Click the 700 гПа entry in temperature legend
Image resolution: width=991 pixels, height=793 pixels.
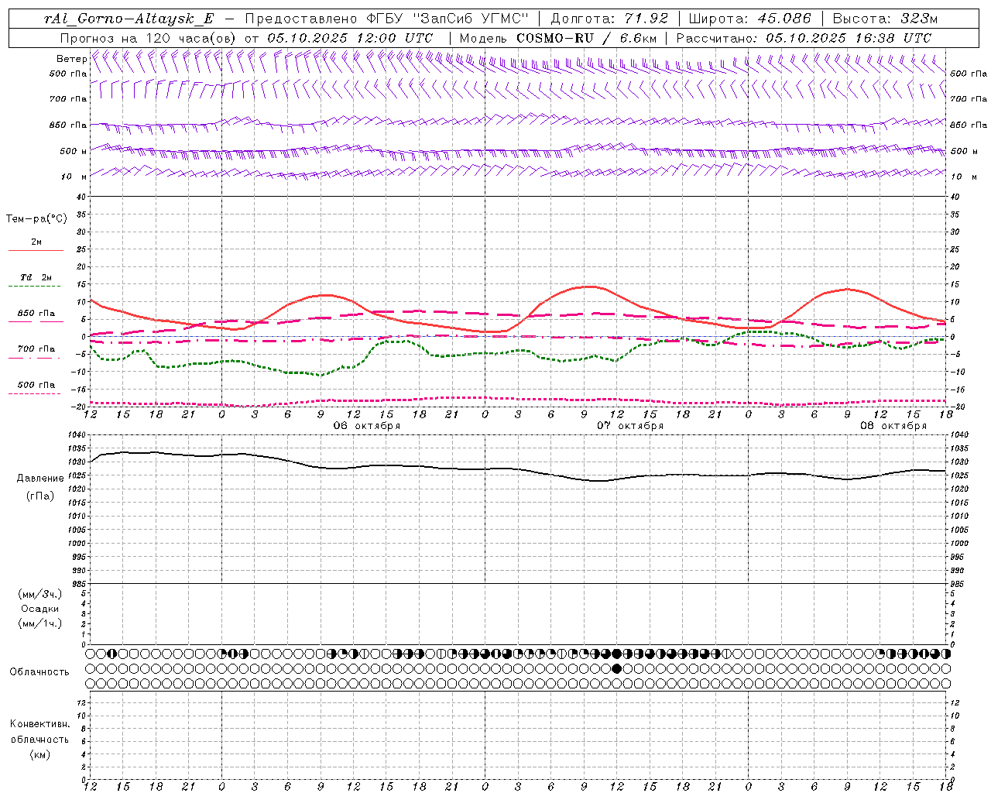pos(36,348)
